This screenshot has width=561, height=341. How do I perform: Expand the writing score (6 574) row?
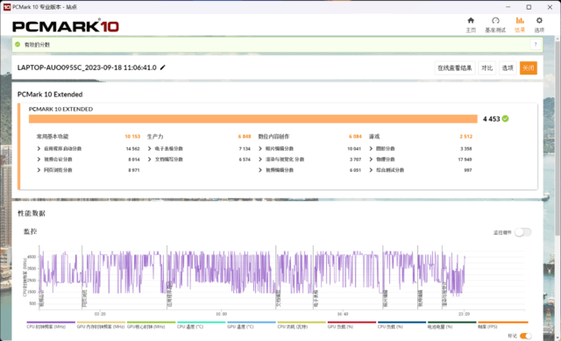[150, 160]
